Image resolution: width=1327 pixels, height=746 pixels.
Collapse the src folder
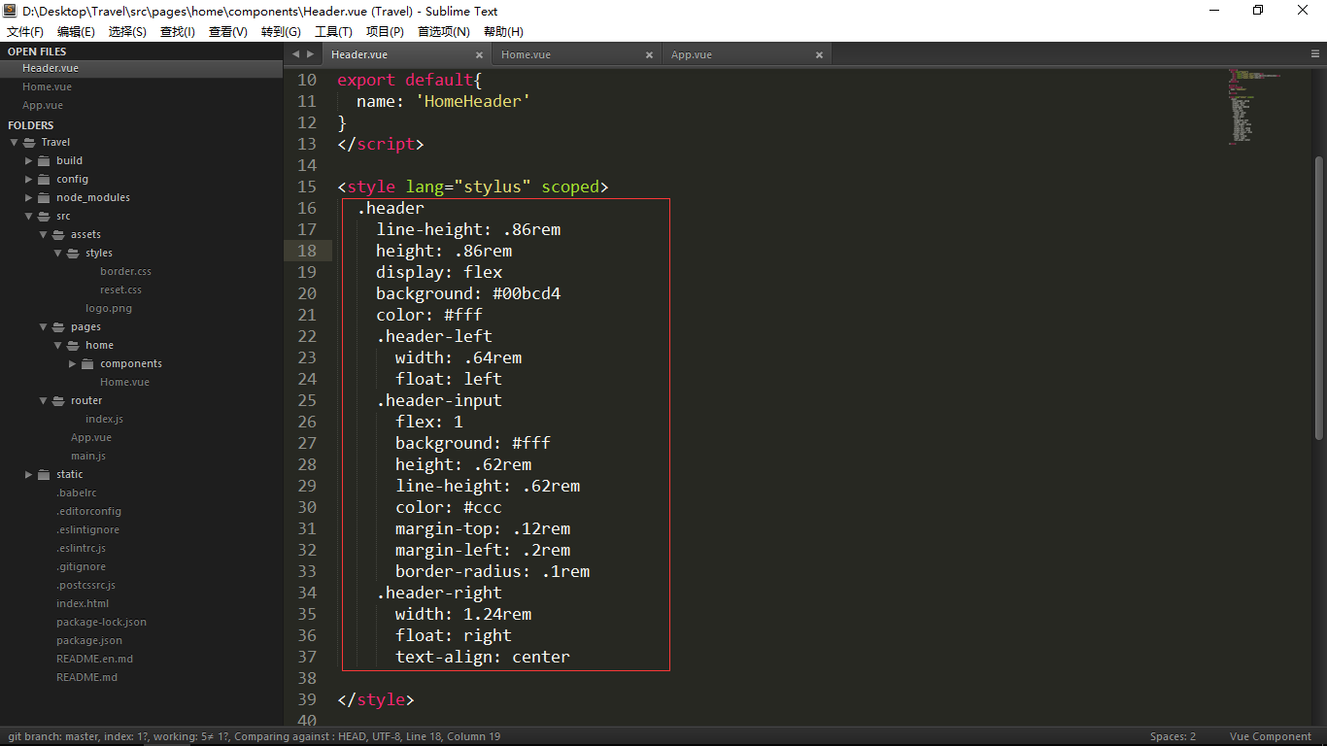tap(29, 216)
